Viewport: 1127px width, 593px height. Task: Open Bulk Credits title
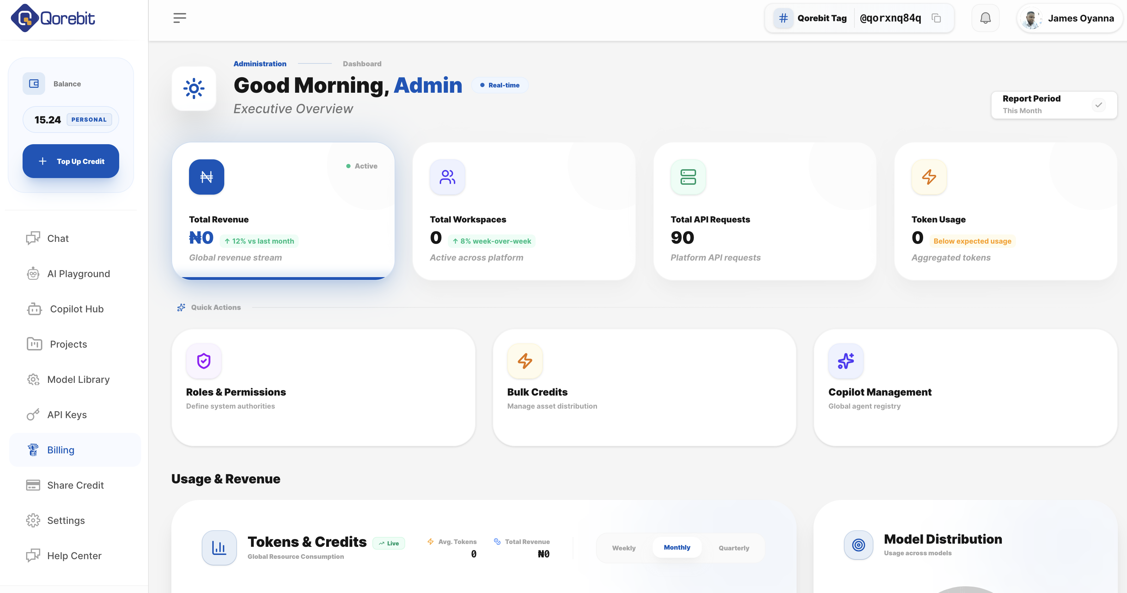(x=537, y=392)
